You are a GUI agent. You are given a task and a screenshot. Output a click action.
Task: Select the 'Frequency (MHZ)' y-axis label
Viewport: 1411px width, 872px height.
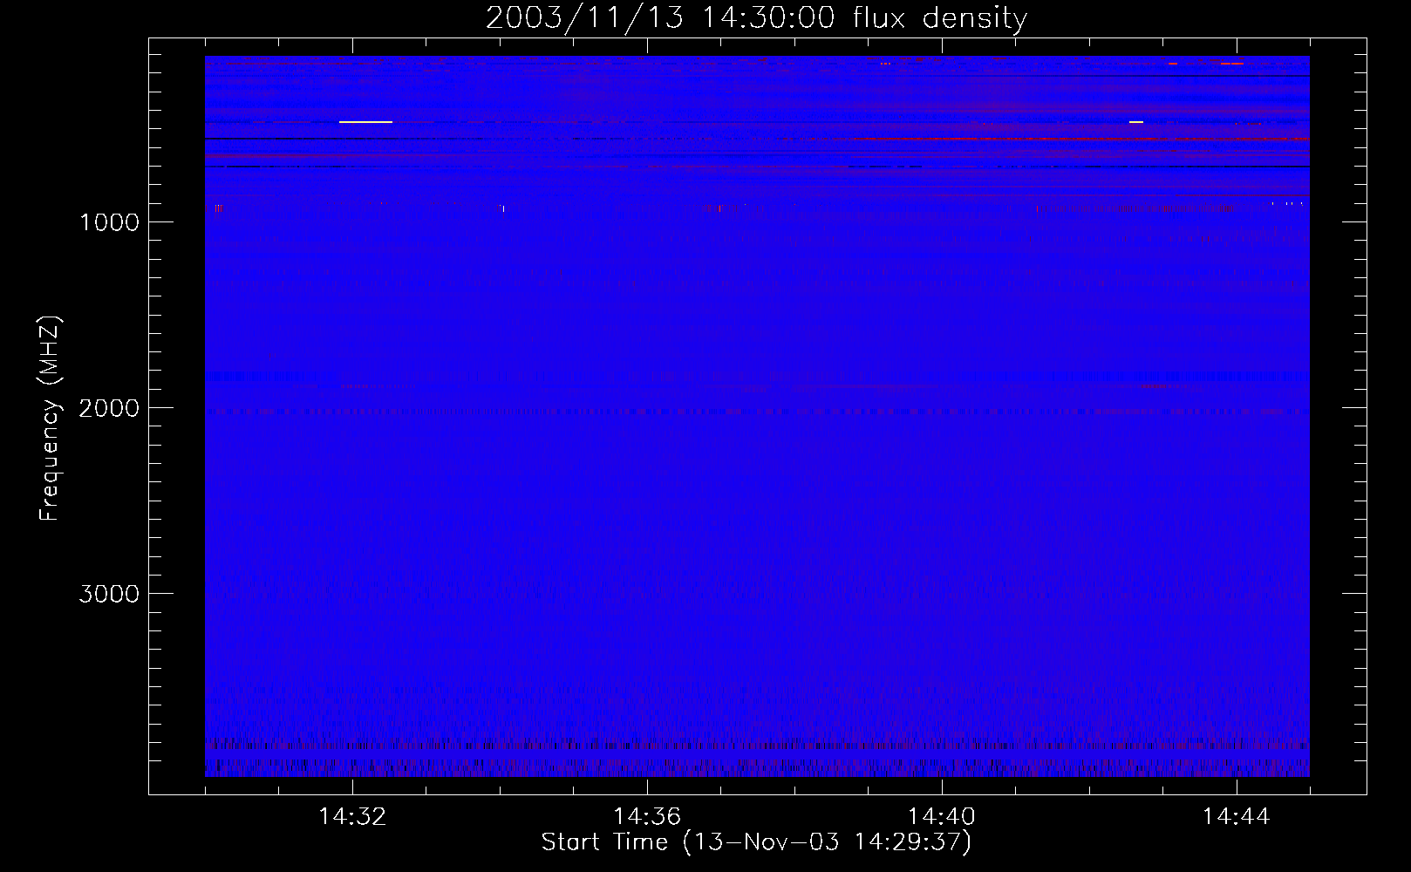pos(50,419)
